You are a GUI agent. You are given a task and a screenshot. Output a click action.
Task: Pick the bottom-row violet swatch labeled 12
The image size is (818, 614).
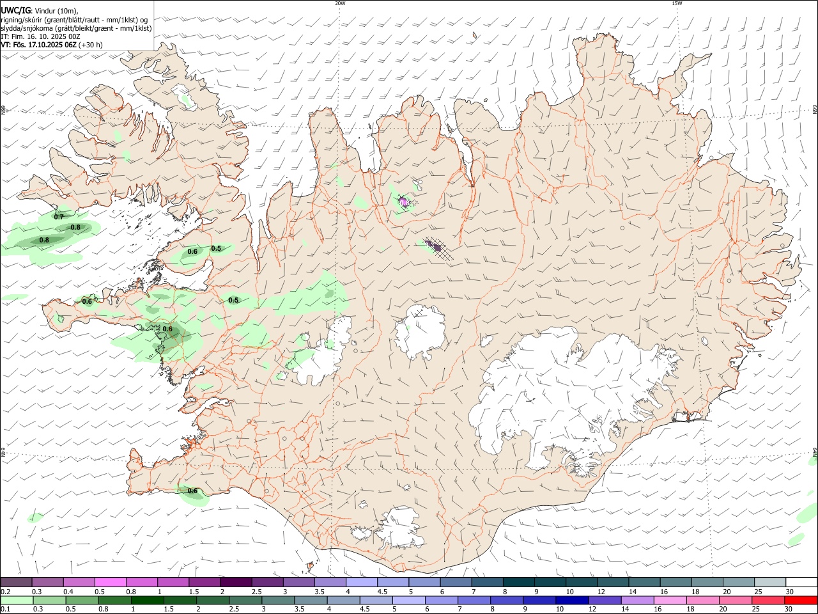pyautogui.click(x=605, y=600)
